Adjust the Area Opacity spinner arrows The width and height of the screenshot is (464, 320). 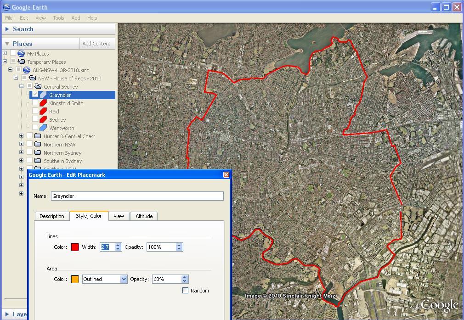185,279
